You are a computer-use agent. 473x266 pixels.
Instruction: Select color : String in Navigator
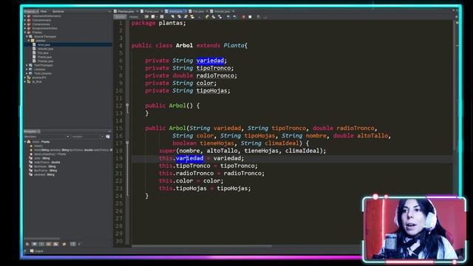pos(41,158)
